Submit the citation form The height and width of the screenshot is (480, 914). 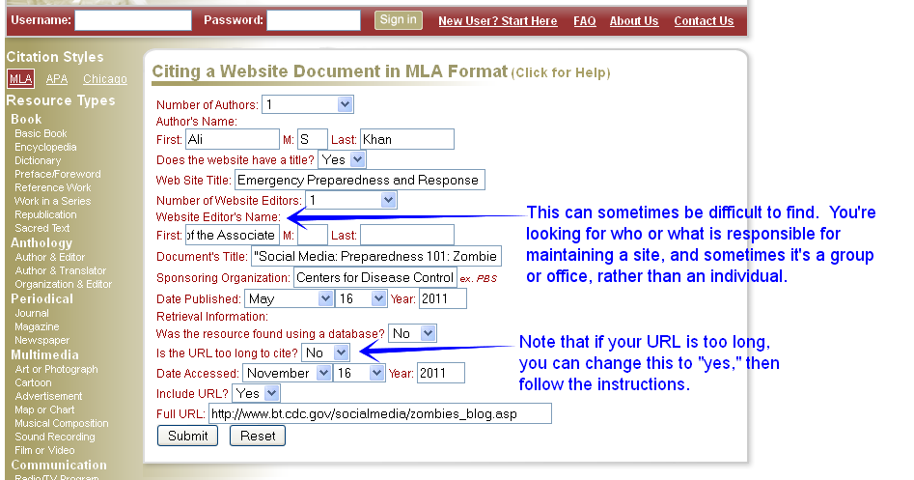(187, 436)
